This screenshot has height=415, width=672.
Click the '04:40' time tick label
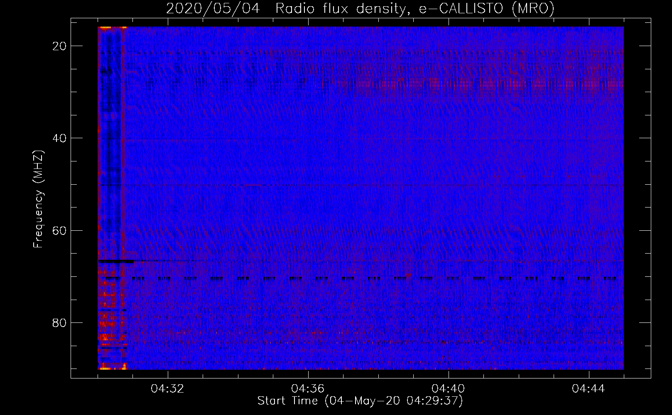[x=449, y=389]
